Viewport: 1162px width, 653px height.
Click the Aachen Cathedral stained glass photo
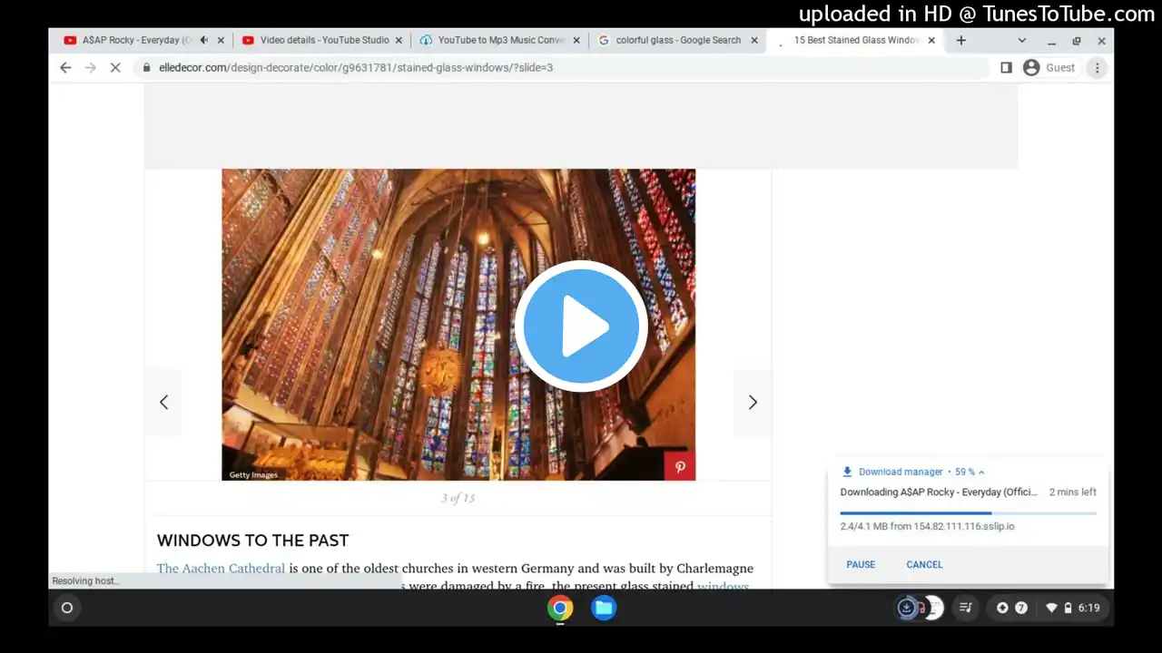point(458,325)
